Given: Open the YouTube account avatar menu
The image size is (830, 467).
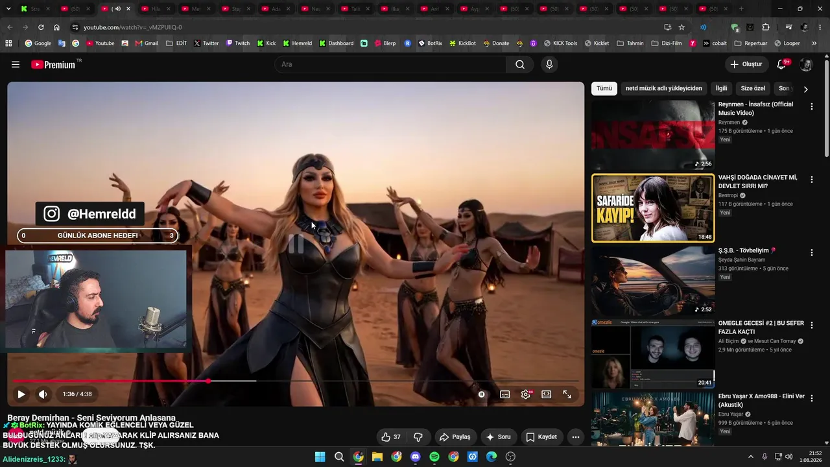Looking at the screenshot, I should coord(806,65).
